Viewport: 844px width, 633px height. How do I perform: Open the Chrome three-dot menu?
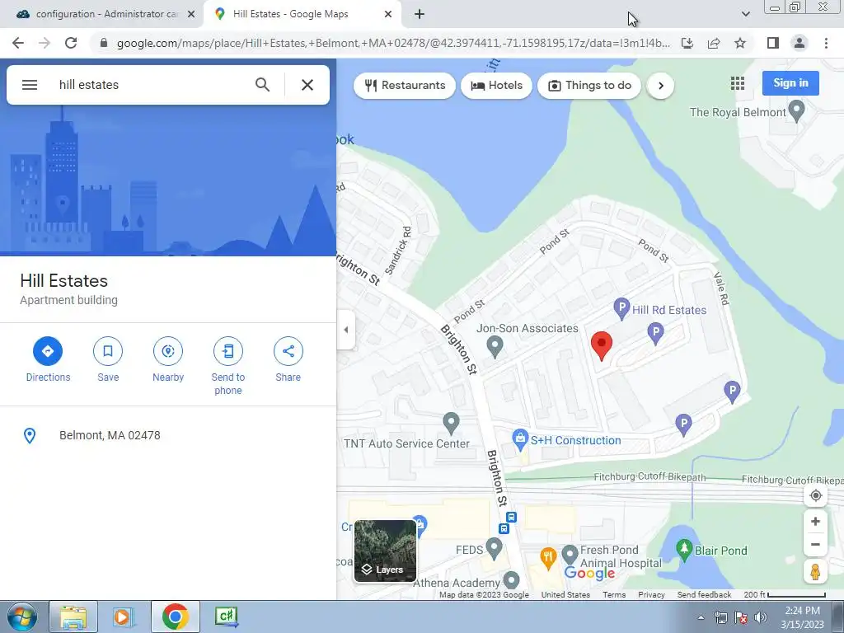point(826,43)
